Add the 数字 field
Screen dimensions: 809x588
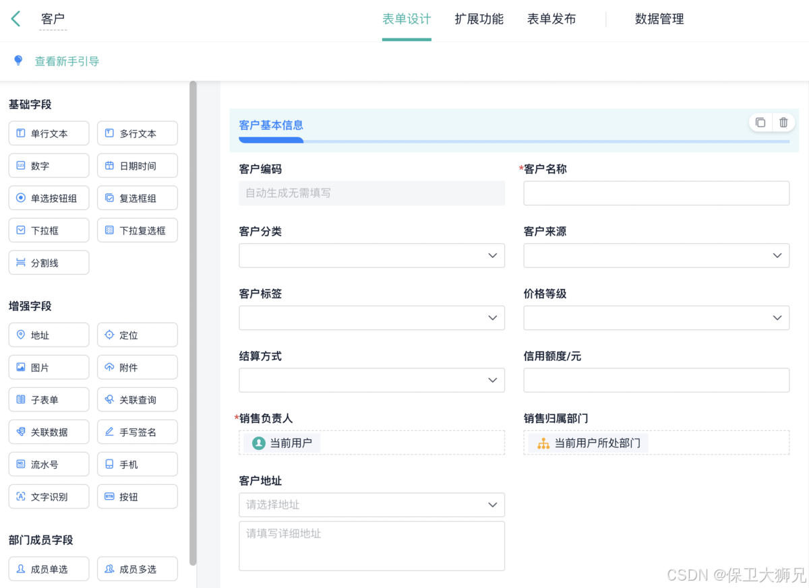49,166
